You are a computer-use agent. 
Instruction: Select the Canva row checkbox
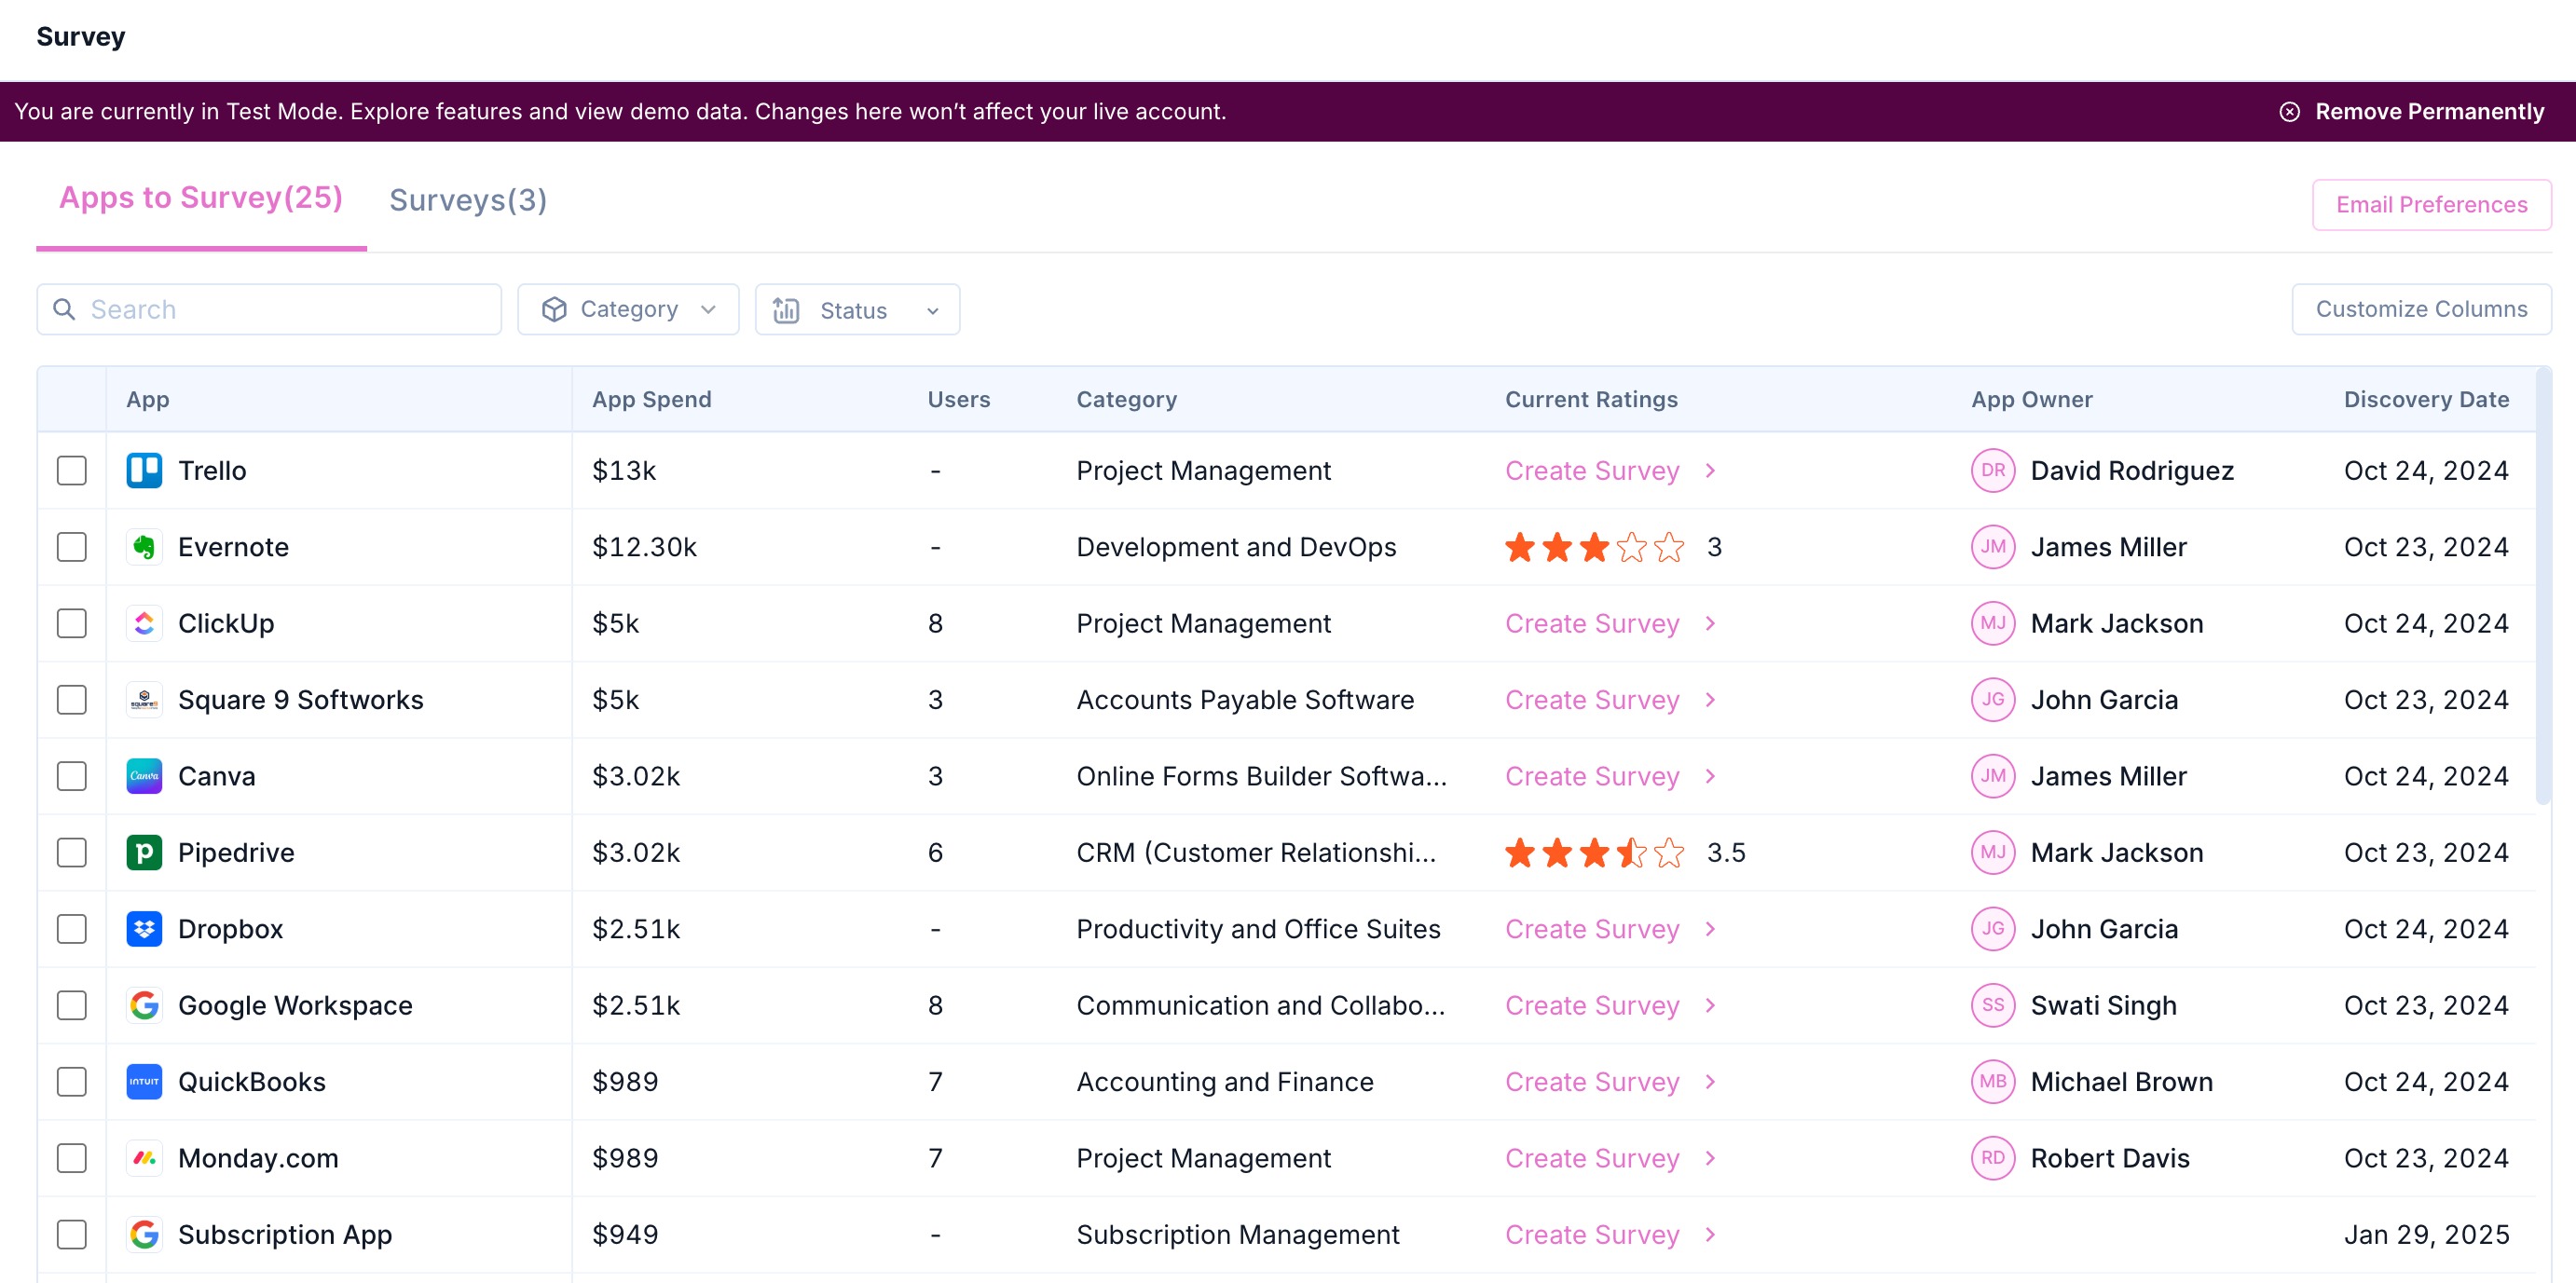point(72,776)
